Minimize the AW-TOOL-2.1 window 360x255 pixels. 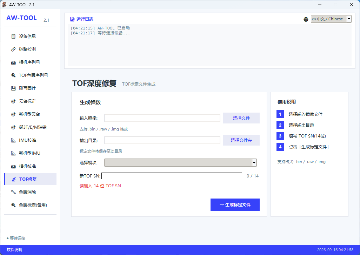point(320,5)
